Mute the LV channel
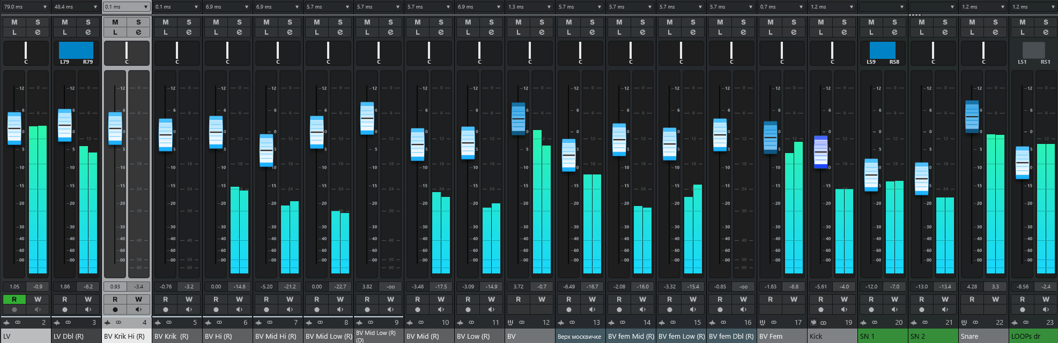Image resolution: width=1058 pixels, height=343 pixels. pyautogui.click(x=14, y=22)
